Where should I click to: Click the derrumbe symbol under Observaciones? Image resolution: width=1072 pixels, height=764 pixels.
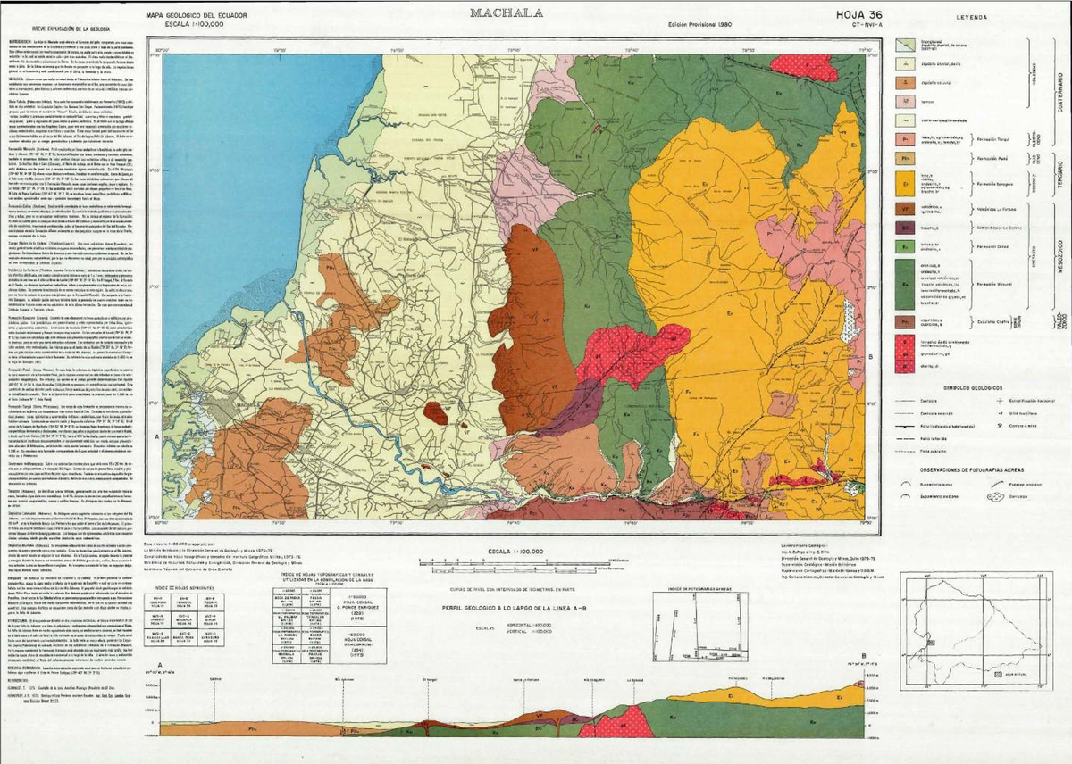[x=996, y=496]
